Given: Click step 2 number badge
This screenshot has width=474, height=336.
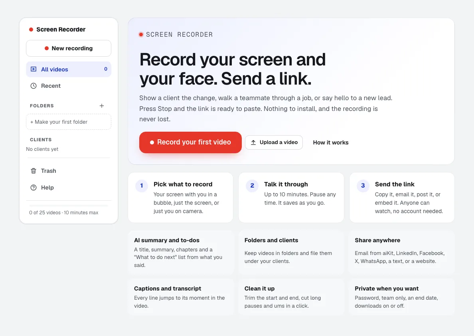Looking at the screenshot, I should point(252,186).
